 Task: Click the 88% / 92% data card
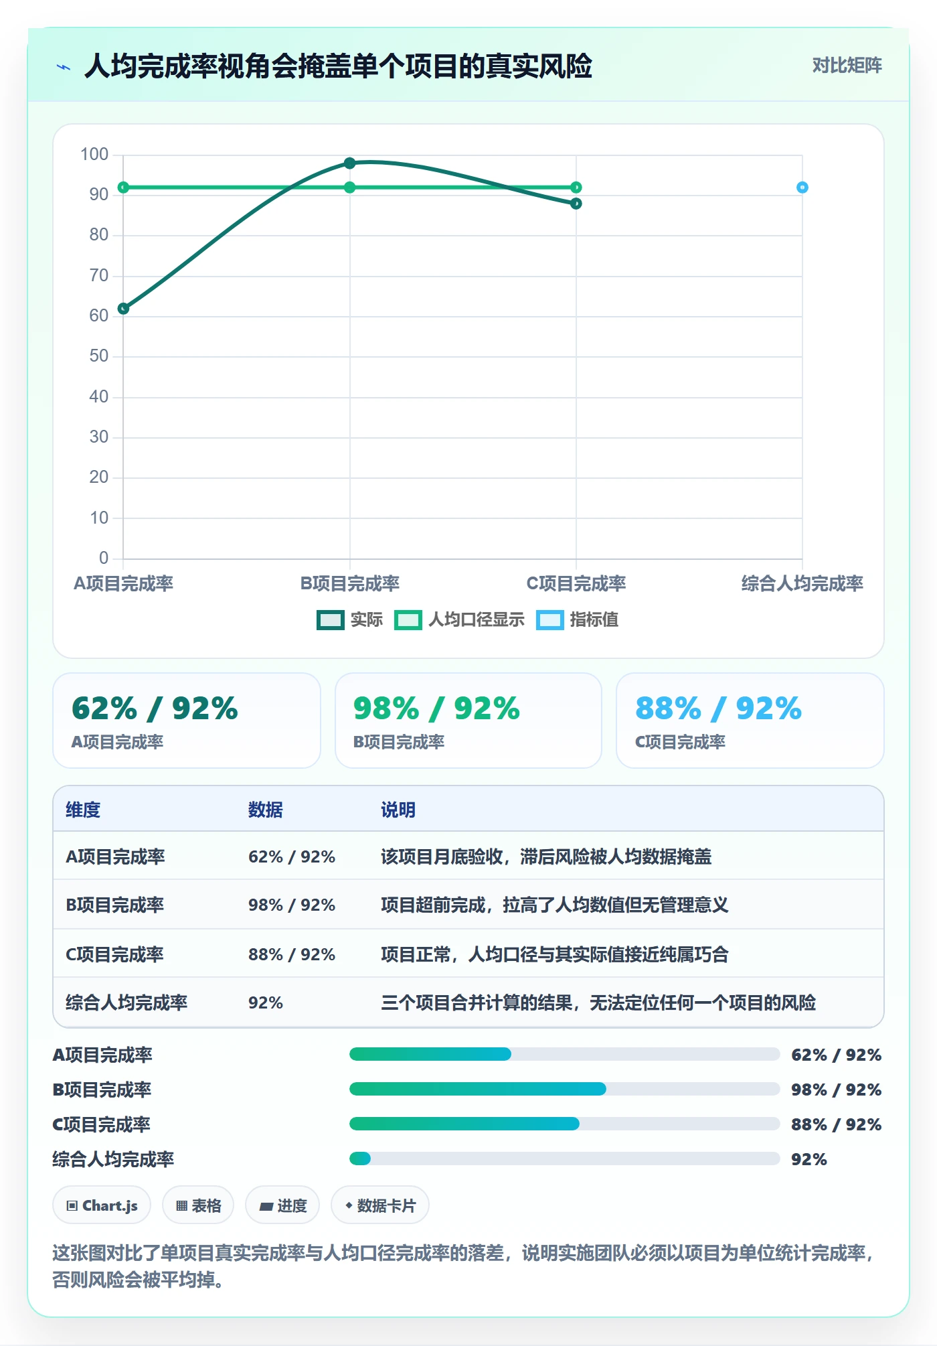coord(750,721)
